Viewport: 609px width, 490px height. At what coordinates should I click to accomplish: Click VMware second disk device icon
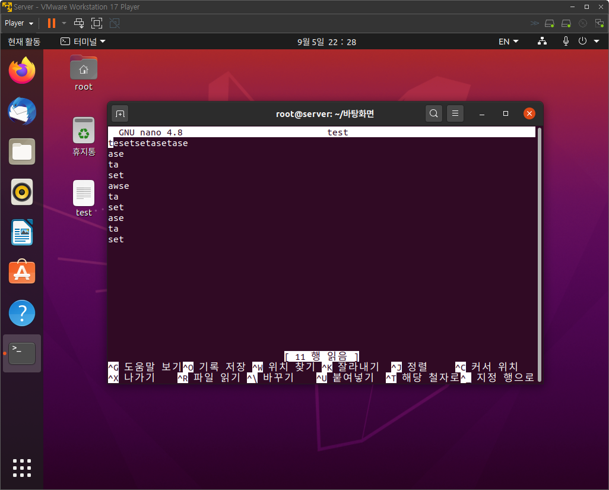coord(566,23)
